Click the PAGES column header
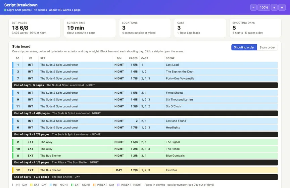This screenshot has height=188, width=290. point(133,58)
